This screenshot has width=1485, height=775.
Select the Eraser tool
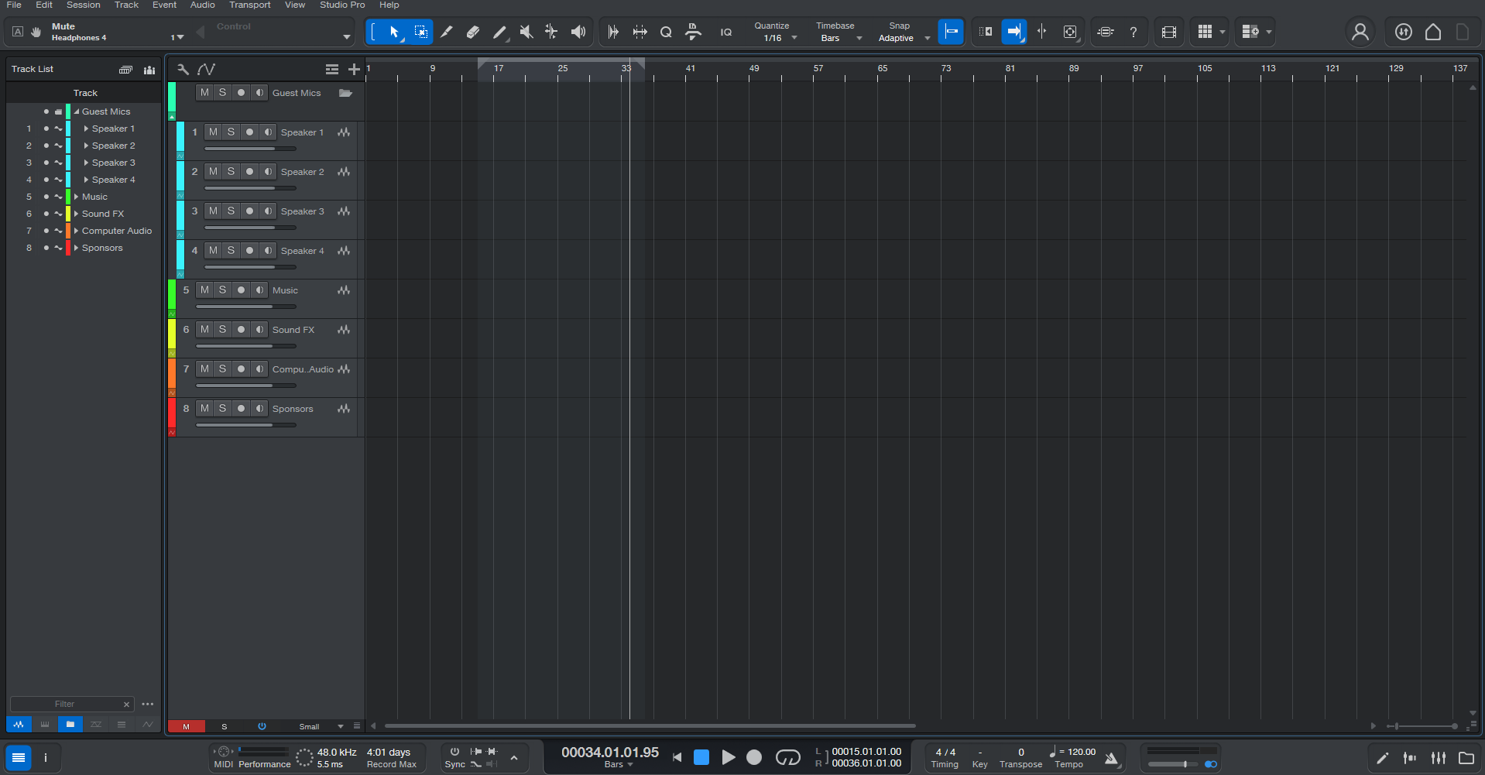[x=473, y=32]
